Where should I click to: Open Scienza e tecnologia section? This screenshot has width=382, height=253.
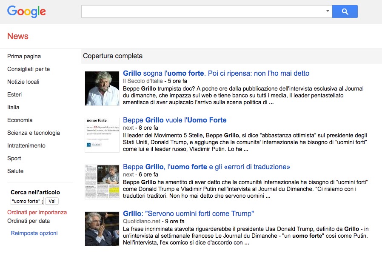coord(34,133)
